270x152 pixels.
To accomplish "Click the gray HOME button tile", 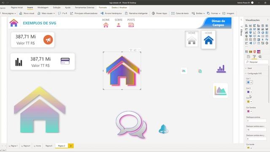I will click(x=192, y=39).
